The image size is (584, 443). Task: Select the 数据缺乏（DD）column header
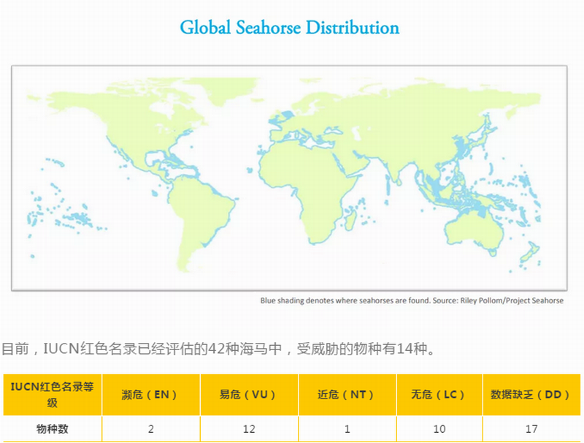(x=531, y=395)
